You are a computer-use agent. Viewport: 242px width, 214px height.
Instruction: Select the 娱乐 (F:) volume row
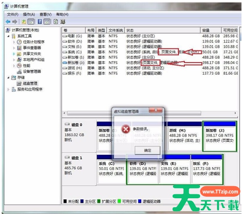[x=150, y=73]
